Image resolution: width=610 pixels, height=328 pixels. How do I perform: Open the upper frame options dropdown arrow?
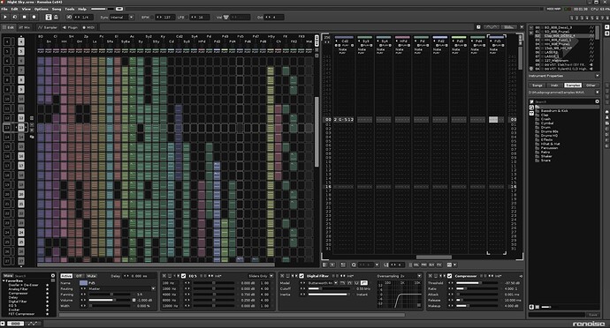click(x=522, y=27)
